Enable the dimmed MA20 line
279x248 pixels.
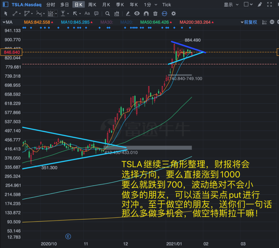(127, 22)
